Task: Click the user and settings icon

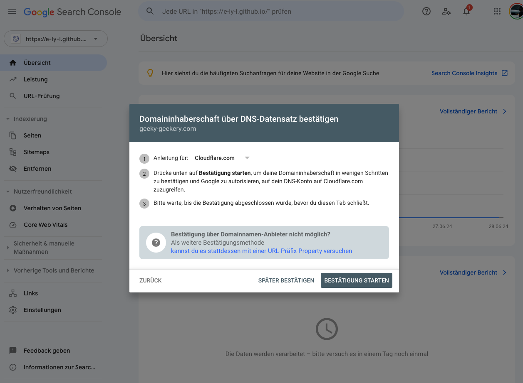Action: 446,12
